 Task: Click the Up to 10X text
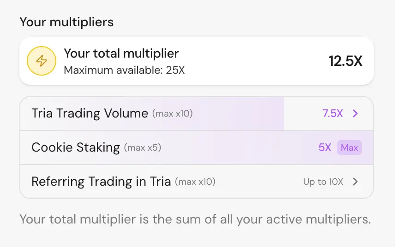323,182
